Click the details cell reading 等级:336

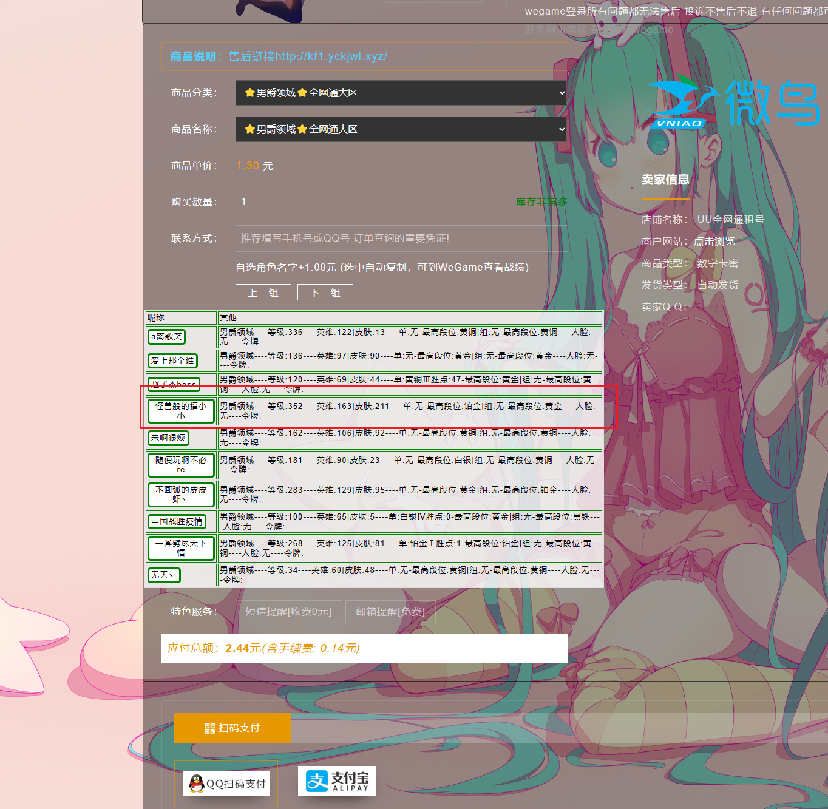pos(410,336)
